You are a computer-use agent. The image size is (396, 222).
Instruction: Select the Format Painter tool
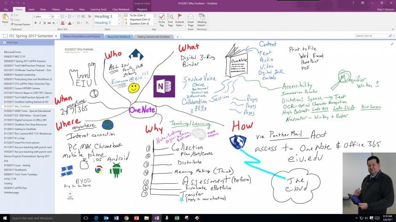click(x=20, y=24)
